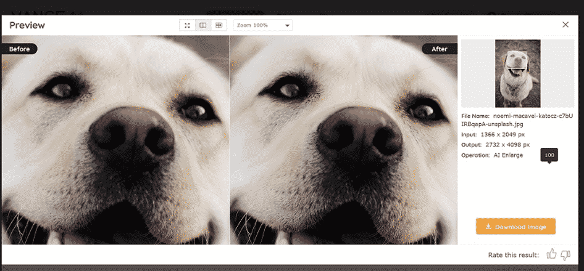The width and height of the screenshot is (584, 271).
Task: Click the Before image panel
Action: tap(115, 140)
